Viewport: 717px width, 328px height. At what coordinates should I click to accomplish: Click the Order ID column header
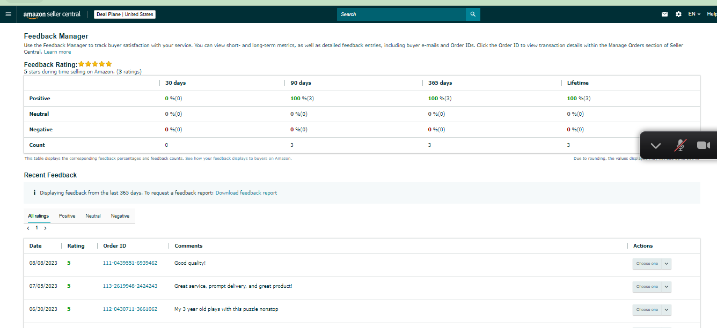(115, 246)
